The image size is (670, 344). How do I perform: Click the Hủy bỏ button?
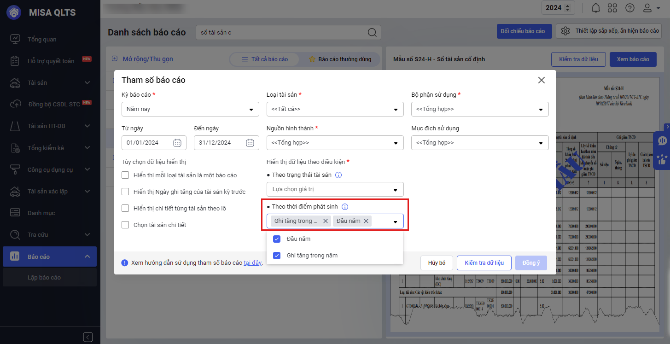[437, 262]
